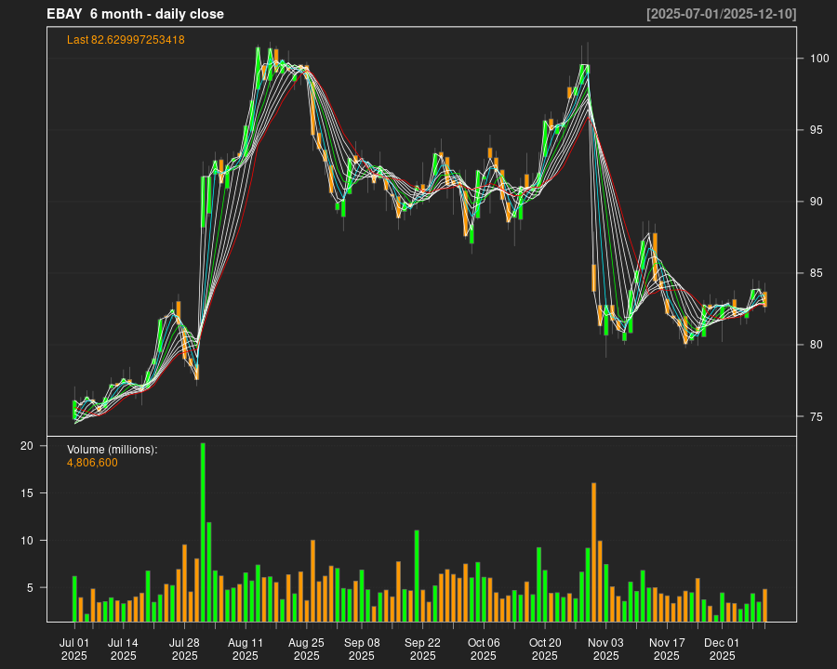Screen dimensions: 837x669
Task: Click the EBAY 6 month chart title
Action: point(135,14)
